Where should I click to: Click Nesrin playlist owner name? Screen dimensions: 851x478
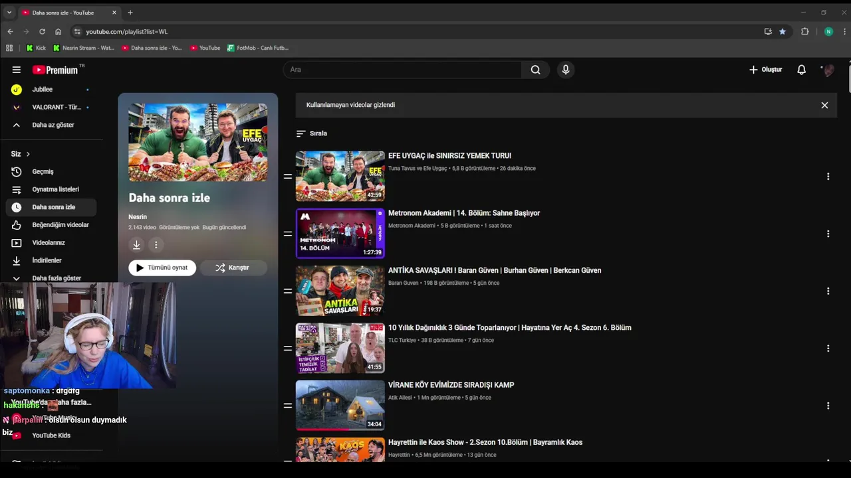138,217
